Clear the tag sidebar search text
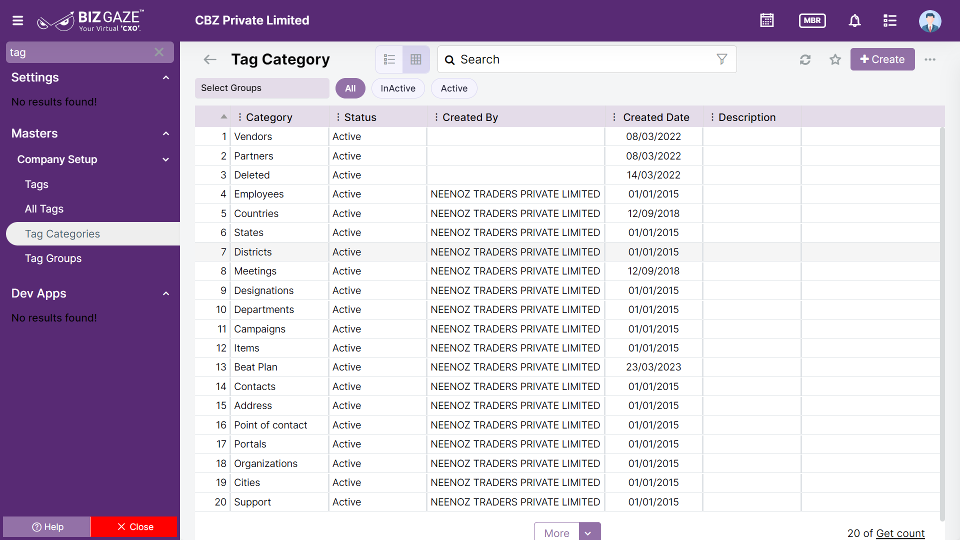 [159, 52]
